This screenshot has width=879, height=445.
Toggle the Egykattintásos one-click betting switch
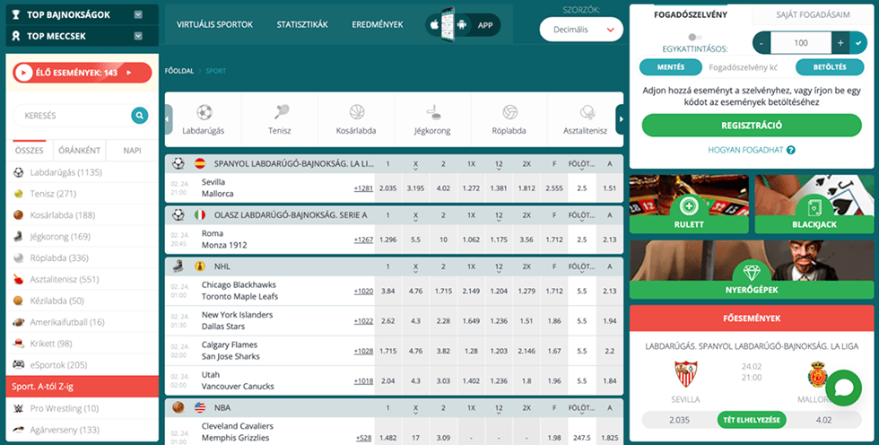coord(693,38)
